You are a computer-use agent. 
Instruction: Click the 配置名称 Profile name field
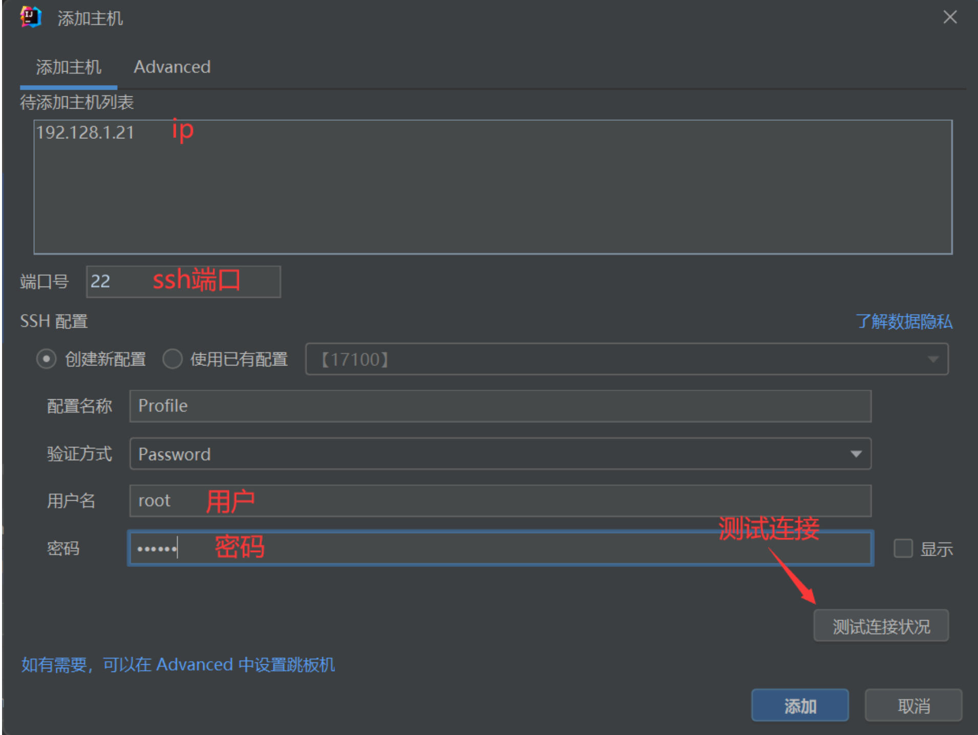point(500,406)
